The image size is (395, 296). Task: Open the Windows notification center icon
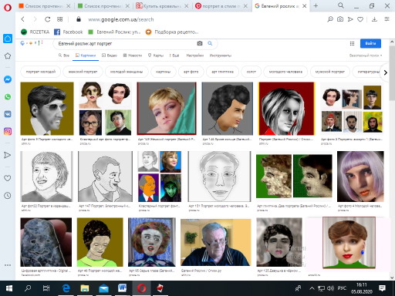click(382, 288)
